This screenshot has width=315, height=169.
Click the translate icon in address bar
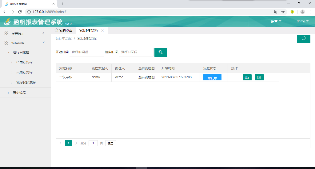click(x=276, y=12)
